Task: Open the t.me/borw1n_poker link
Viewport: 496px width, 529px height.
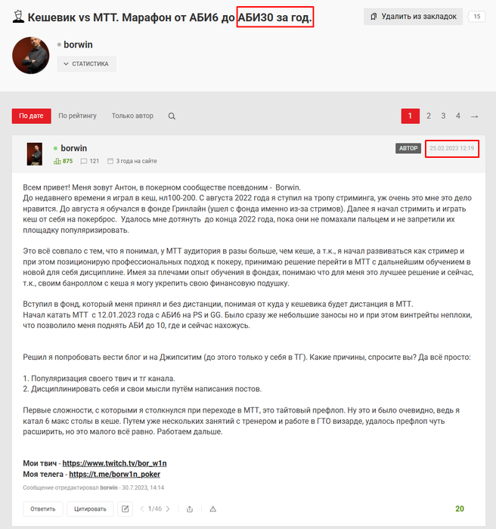Action: pos(114,475)
